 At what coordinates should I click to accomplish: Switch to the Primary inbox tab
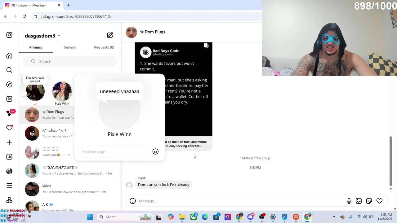point(36,47)
